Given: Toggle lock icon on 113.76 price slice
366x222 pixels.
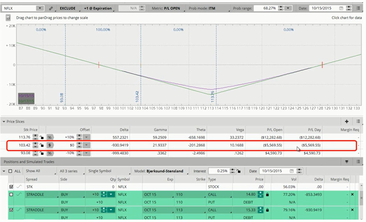Looking at the screenshot, I should 42,137.
